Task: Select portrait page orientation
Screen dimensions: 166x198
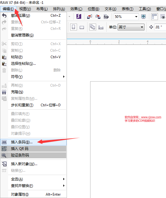Action: (x=73, y=27)
